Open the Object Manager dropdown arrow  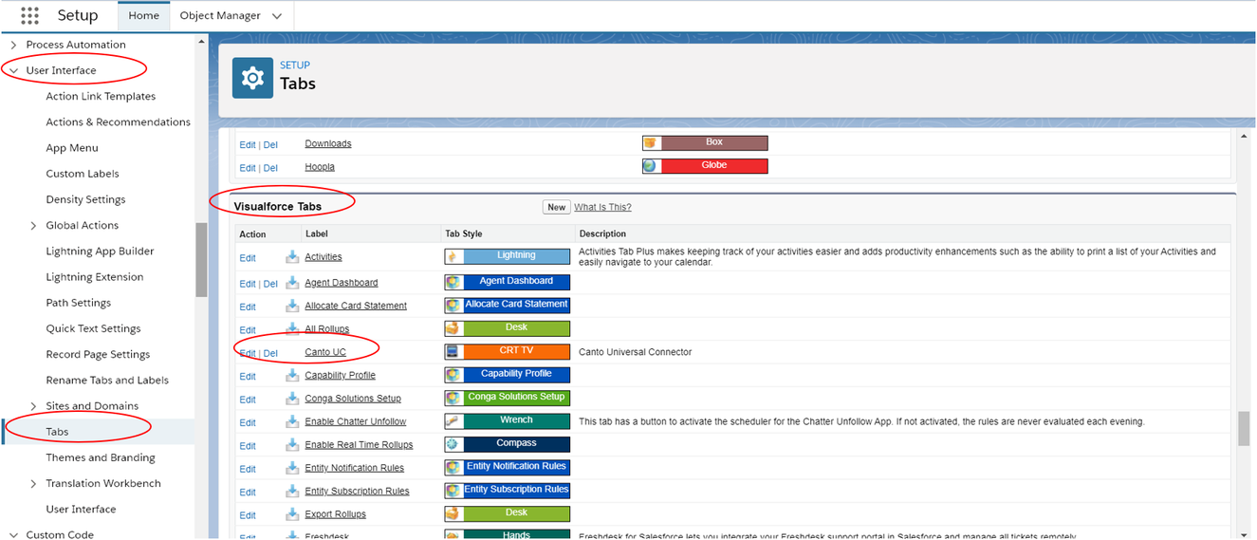277,16
